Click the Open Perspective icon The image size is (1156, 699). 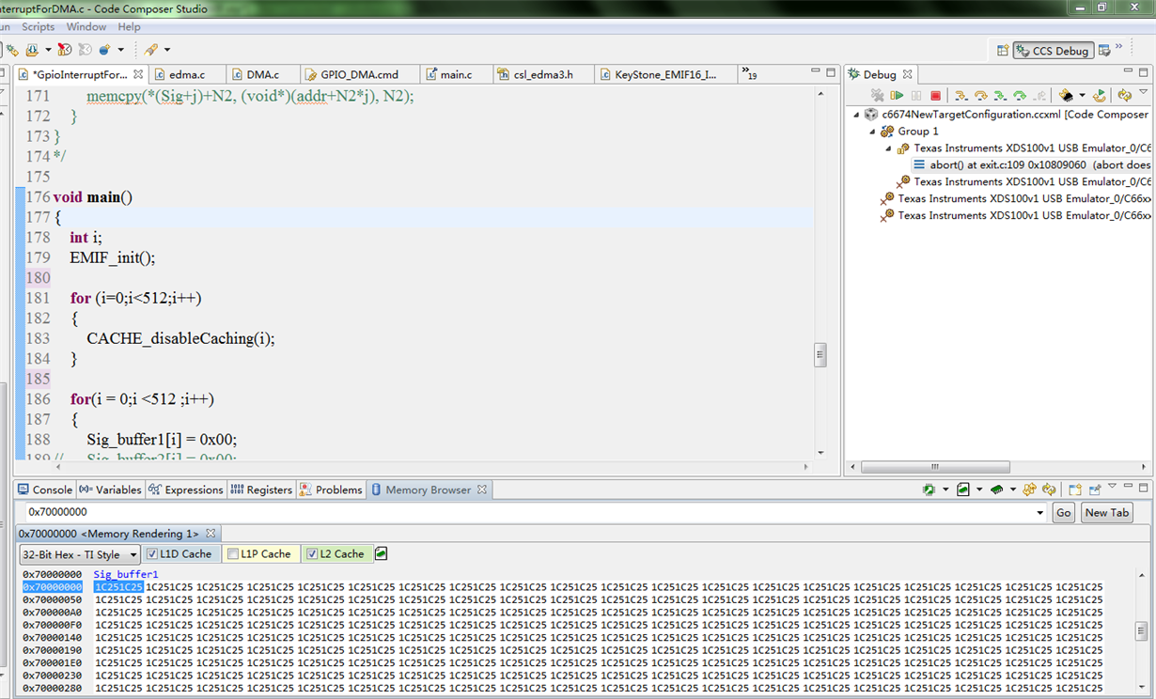click(x=1002, y=51)
